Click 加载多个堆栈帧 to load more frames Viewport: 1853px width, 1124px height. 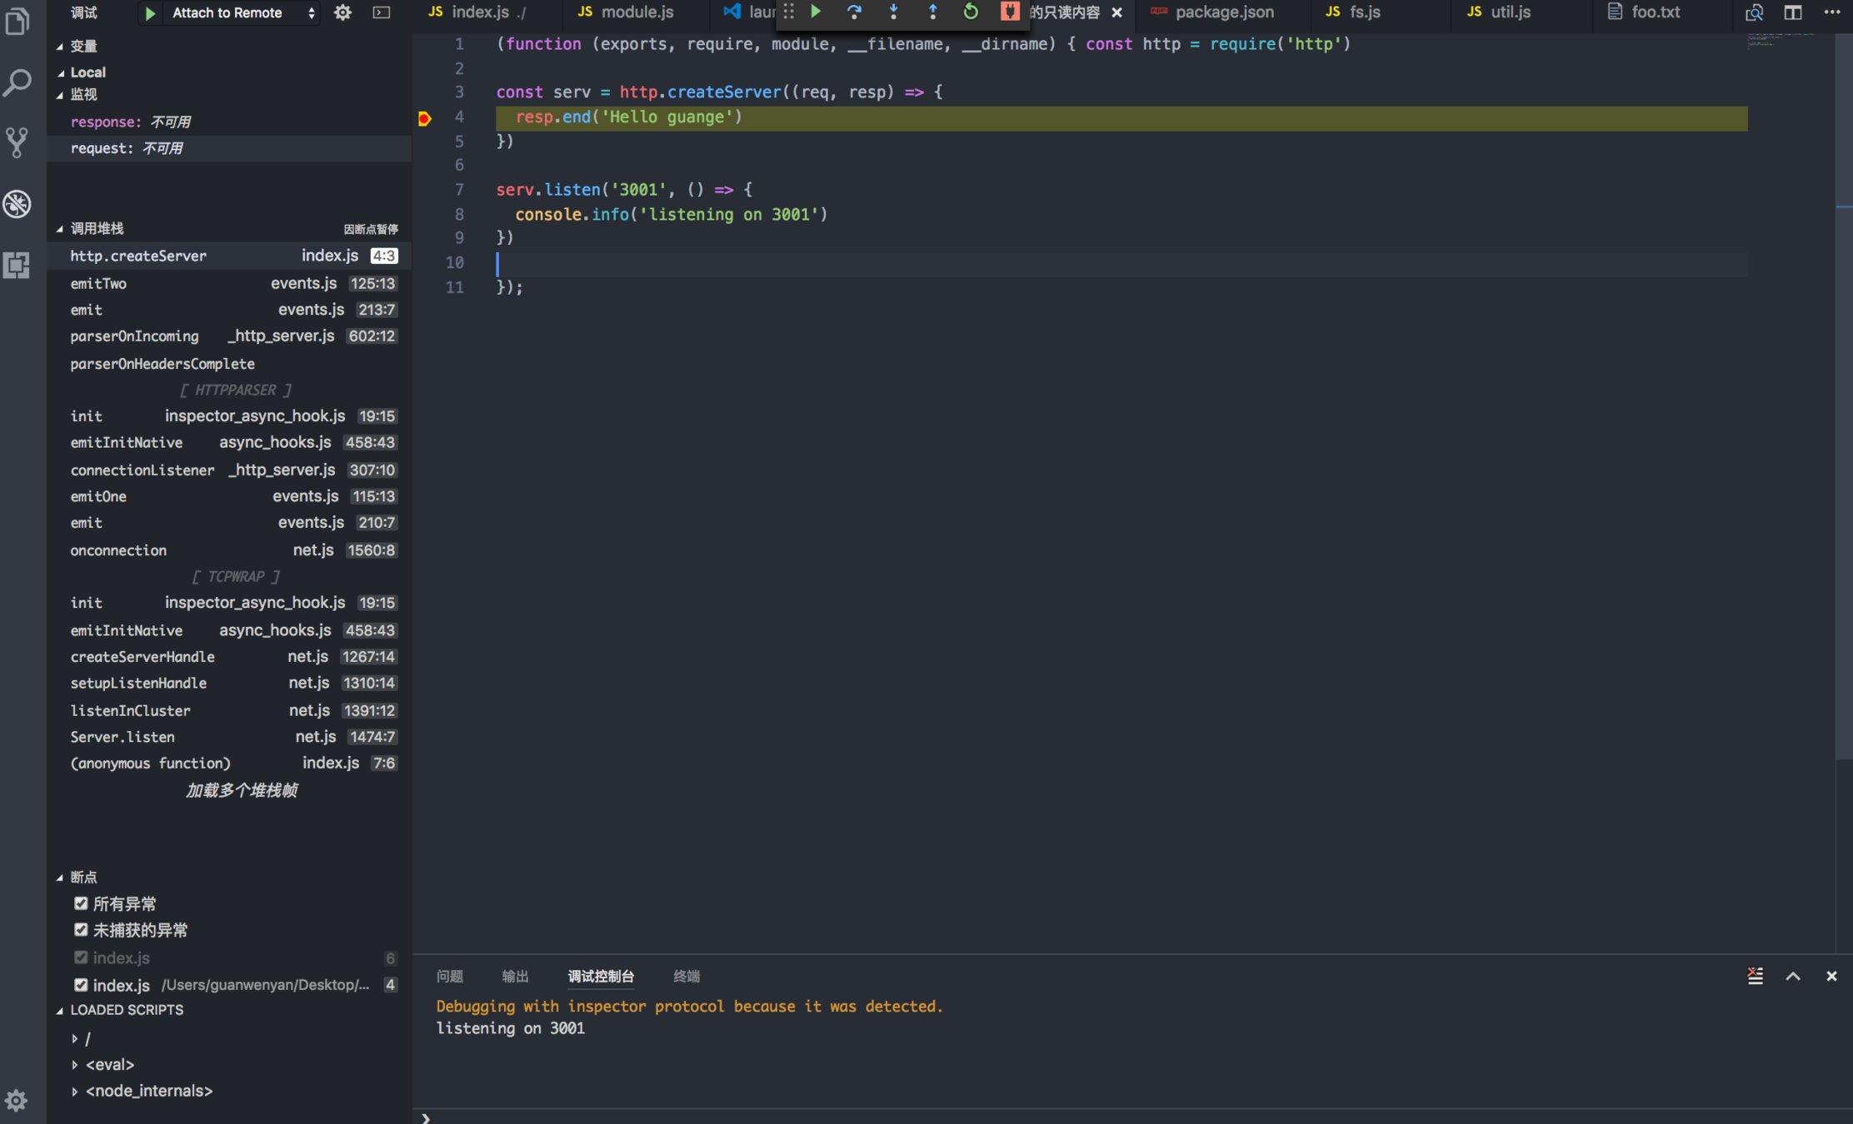242,790
